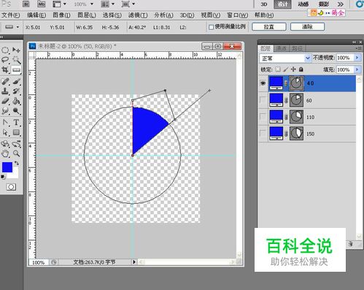
Task: Select the Crop tool
Action: 5,70
